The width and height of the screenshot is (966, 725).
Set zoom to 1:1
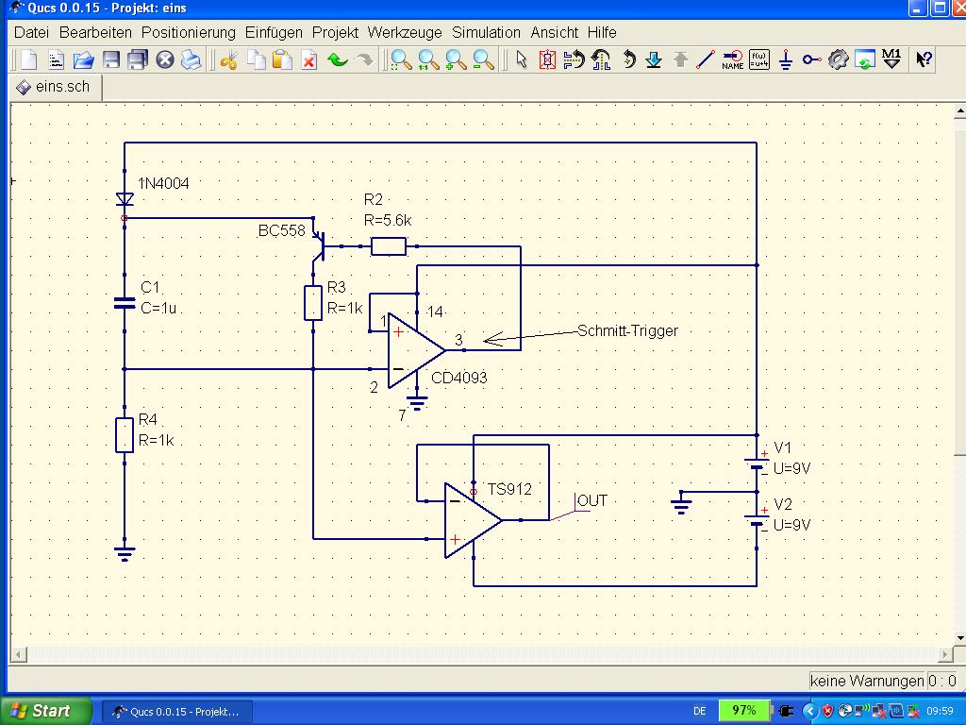point(428,59)
